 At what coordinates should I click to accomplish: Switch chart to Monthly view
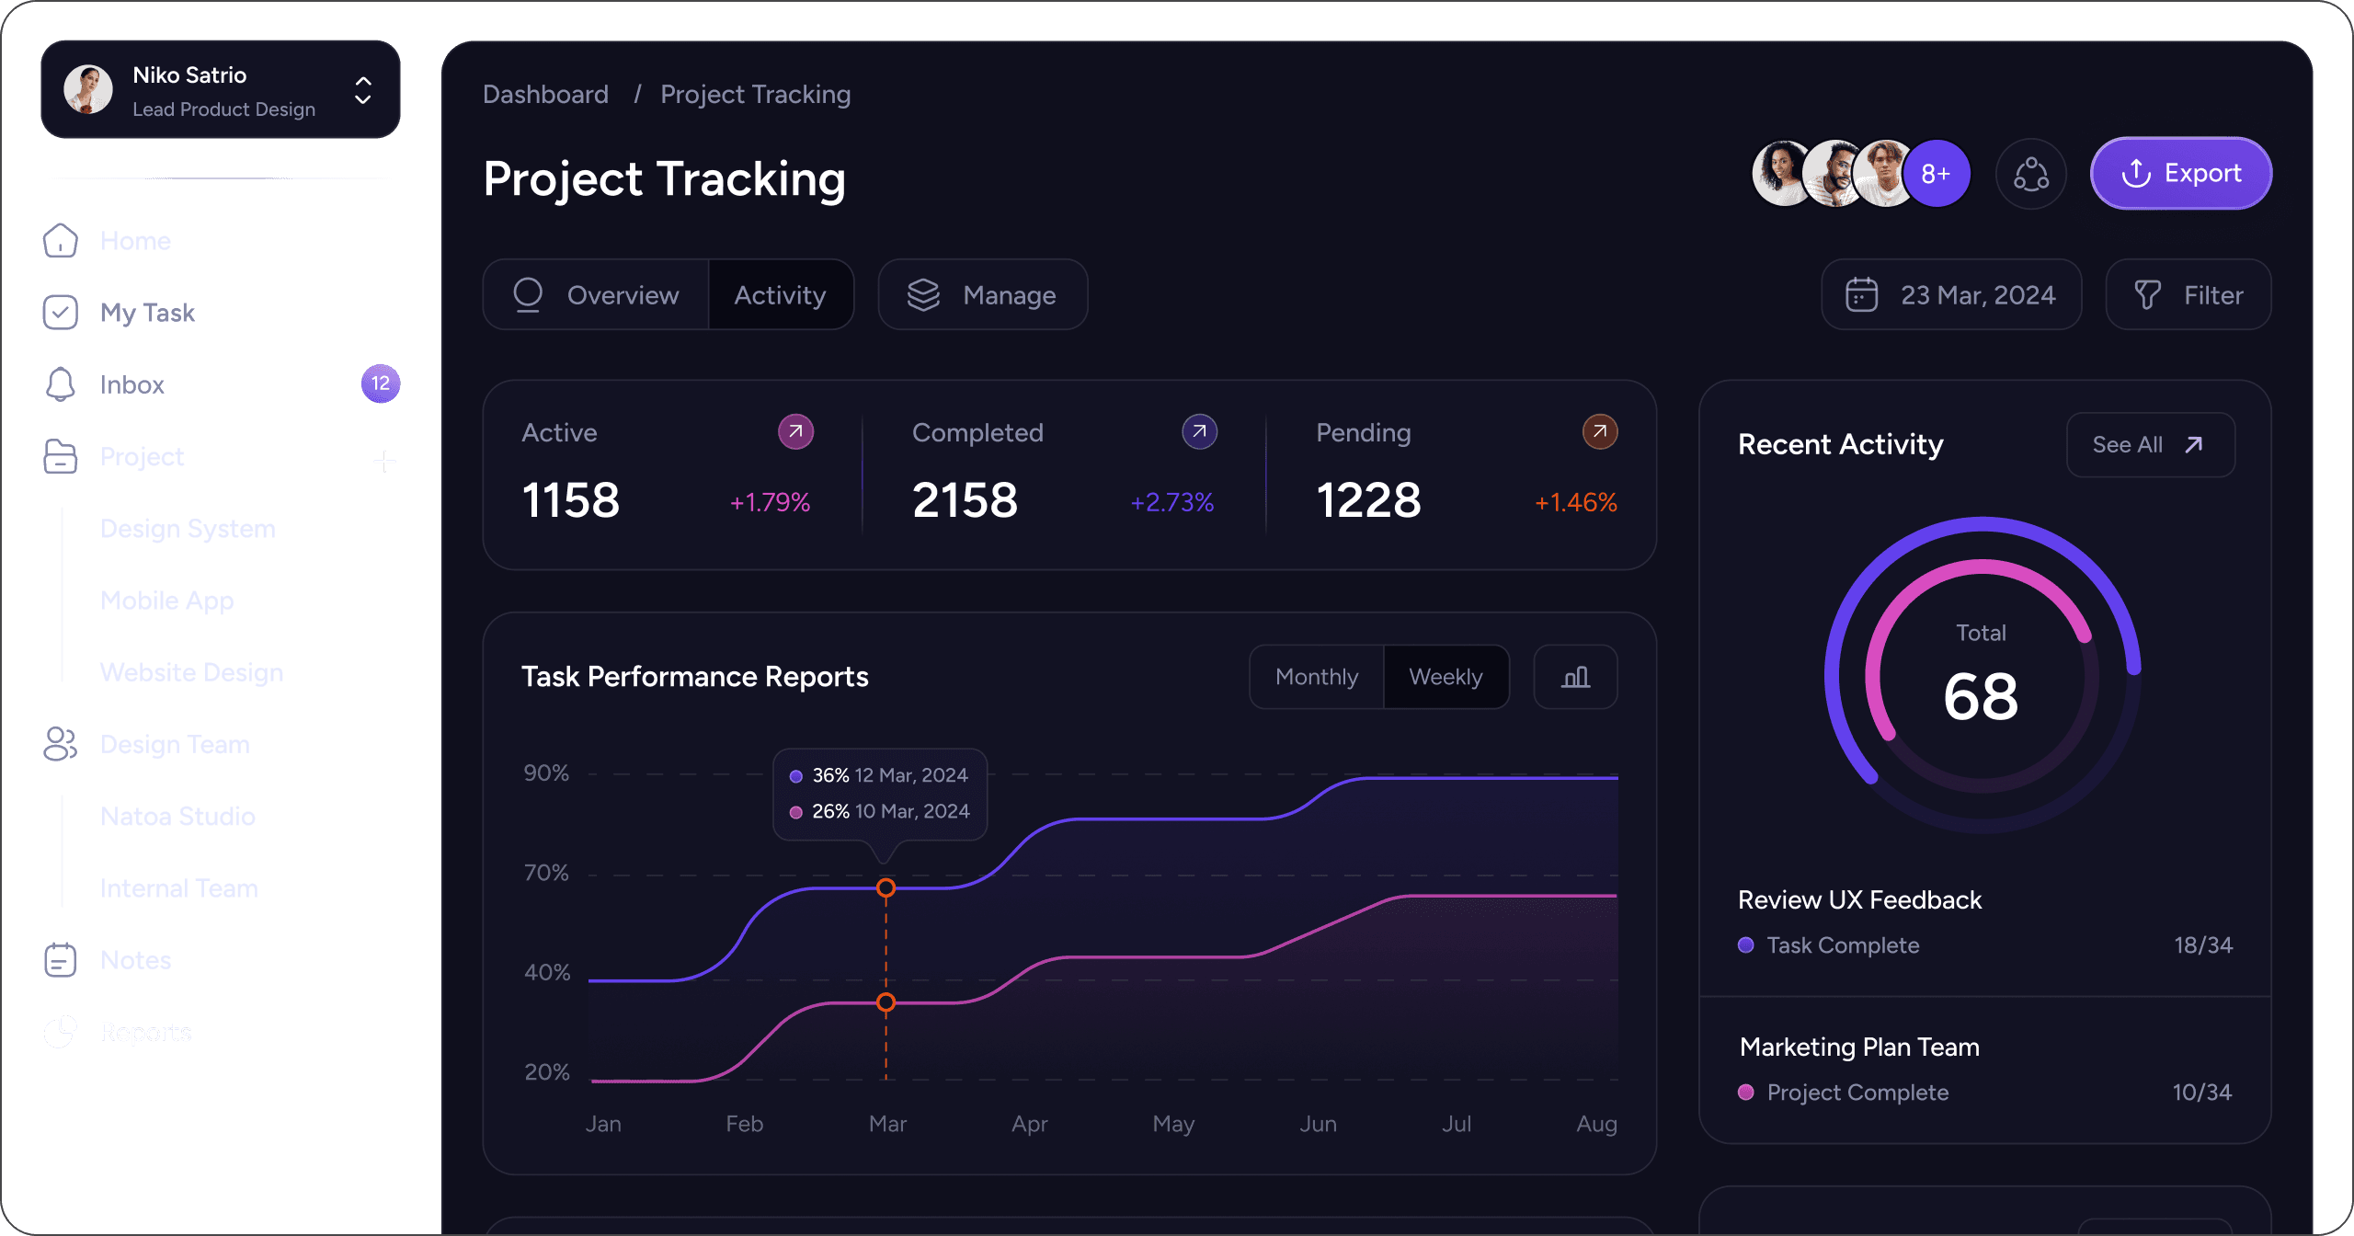click(1316, 677)
